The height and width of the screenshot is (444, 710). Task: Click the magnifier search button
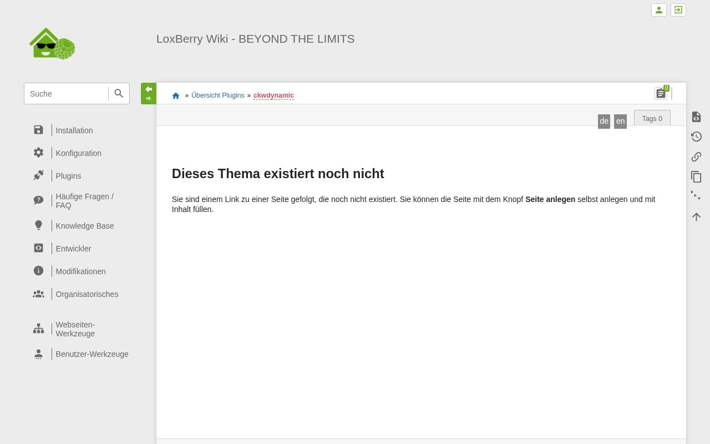(119, 94)
